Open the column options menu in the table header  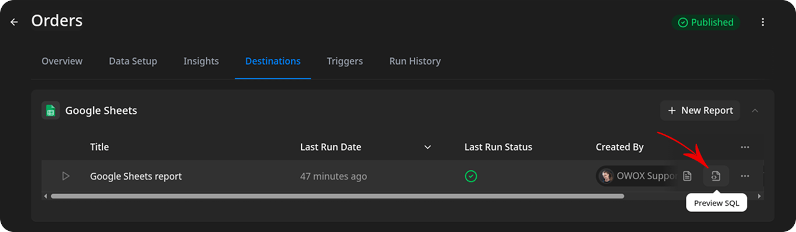pyautogui.click(x=745, y=147)
